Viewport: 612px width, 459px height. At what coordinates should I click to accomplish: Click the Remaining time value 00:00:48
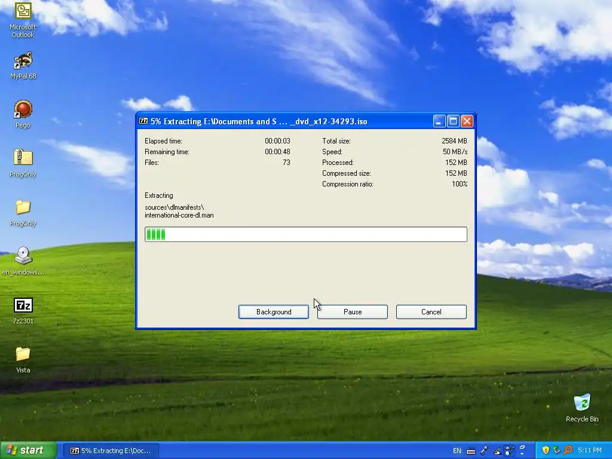pos(277,152)
